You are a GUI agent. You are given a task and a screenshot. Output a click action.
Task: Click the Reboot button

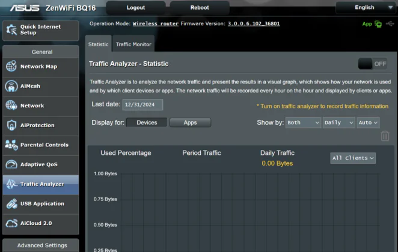tap(200, 8)
